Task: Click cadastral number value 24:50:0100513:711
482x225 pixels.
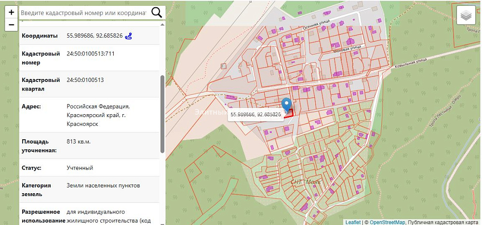Action: tap(91, 53)
